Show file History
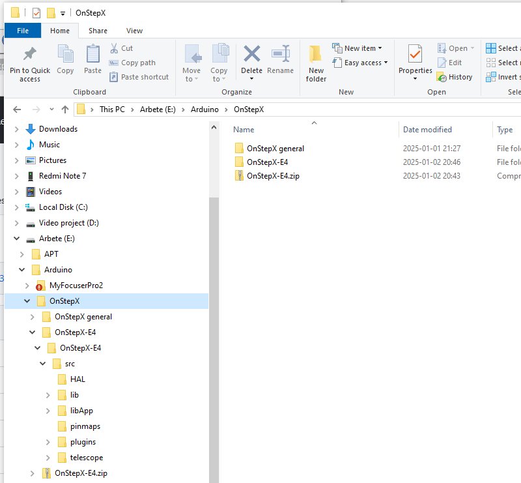The image size is (521, 483). 455,77
